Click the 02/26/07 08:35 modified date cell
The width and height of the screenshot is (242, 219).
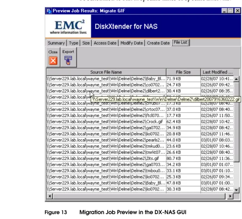click(217, 91)
